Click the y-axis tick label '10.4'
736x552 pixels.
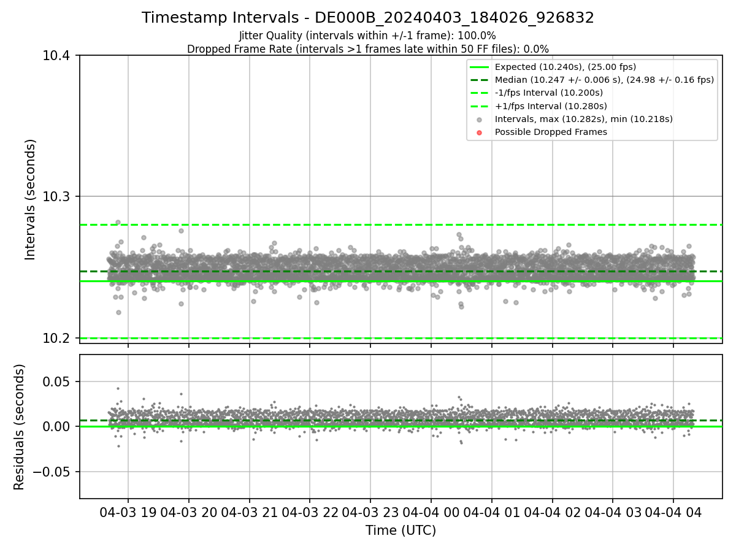57,56
